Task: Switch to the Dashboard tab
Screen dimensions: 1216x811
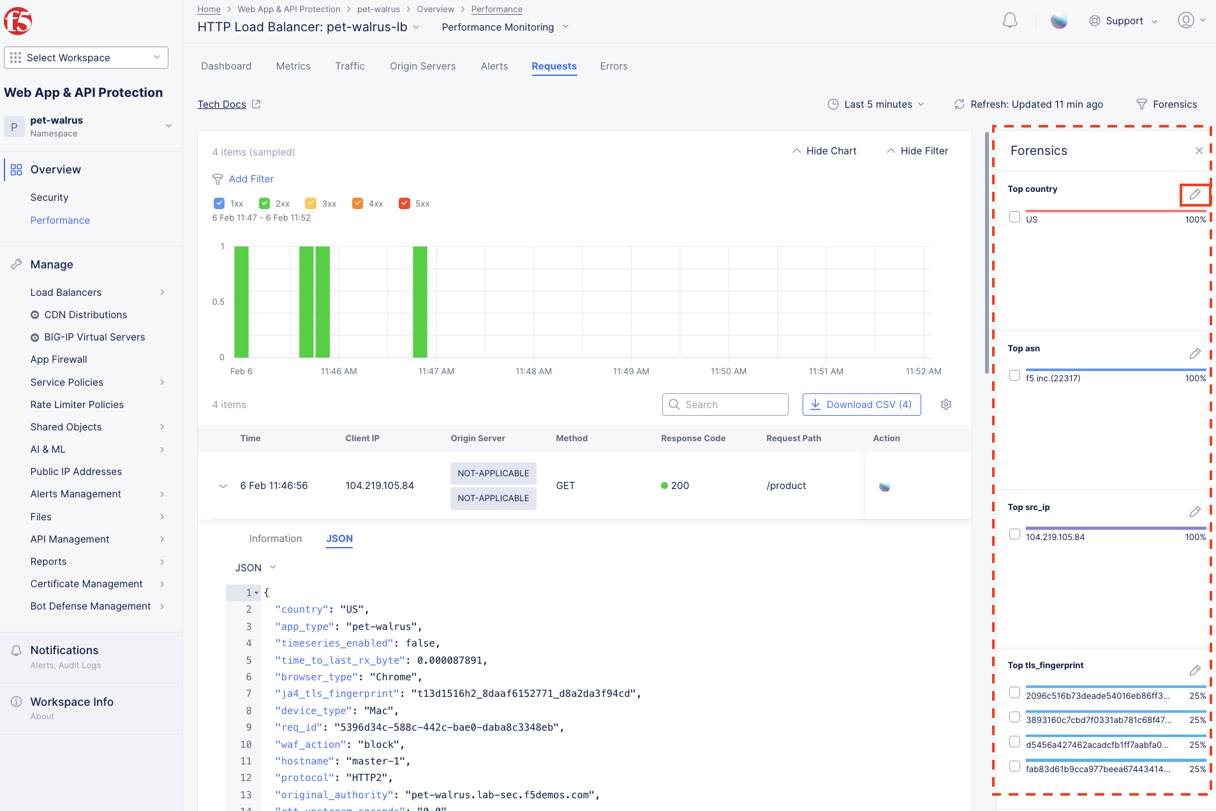Action: pos(226,66)
